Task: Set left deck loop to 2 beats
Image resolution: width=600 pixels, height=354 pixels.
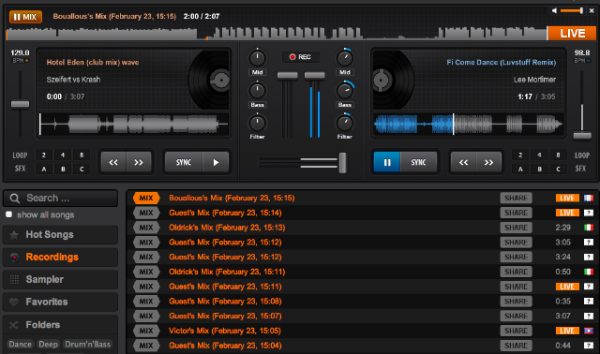Action: (x=44, y=155)
